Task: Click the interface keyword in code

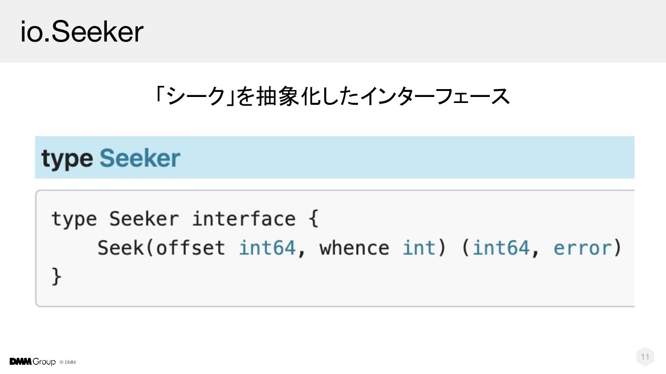Action: 244,219
